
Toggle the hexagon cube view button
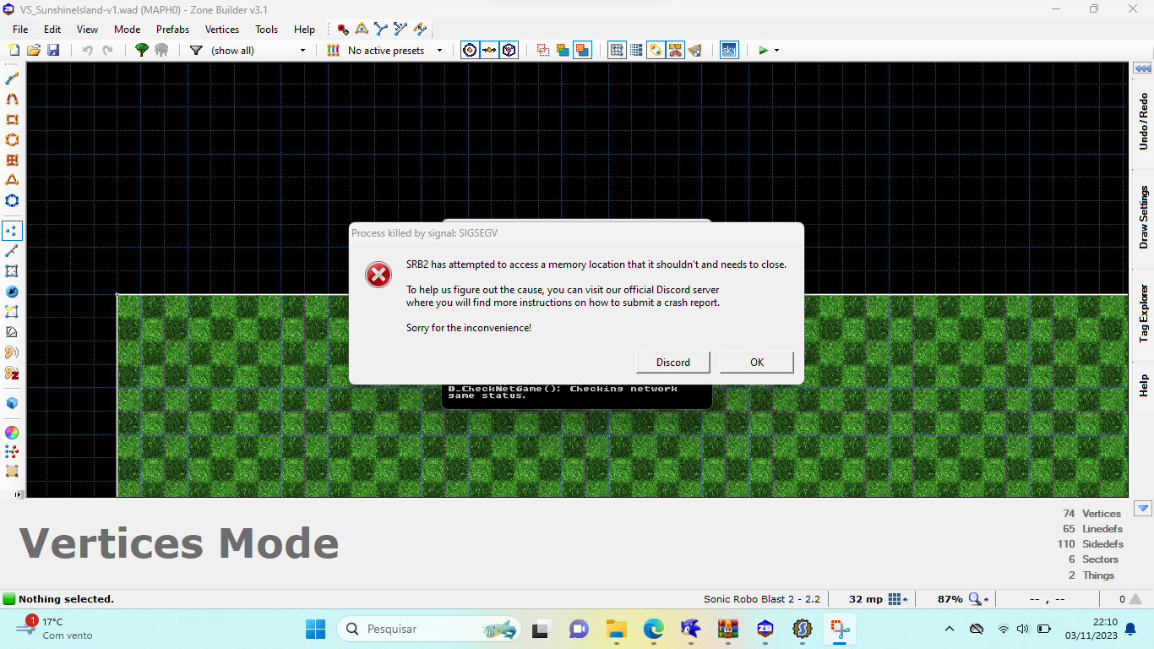pyautogui.click(x=509, y=51)
